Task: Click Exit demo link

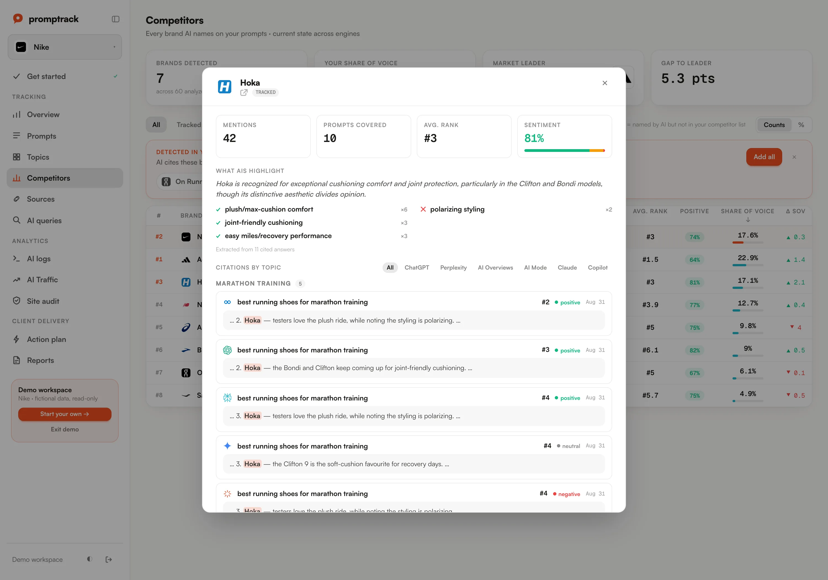Action: point(65,429)
